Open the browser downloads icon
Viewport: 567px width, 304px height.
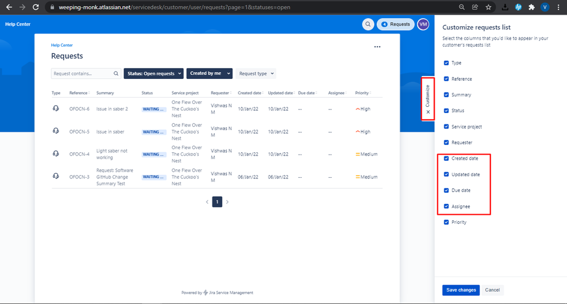click(x=505, y=7)
